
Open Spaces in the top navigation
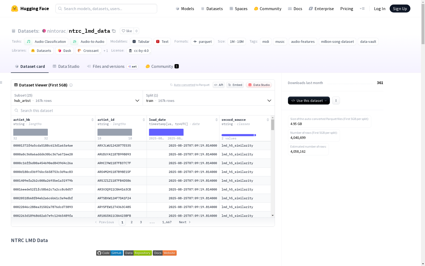click(x=239, y=9)
